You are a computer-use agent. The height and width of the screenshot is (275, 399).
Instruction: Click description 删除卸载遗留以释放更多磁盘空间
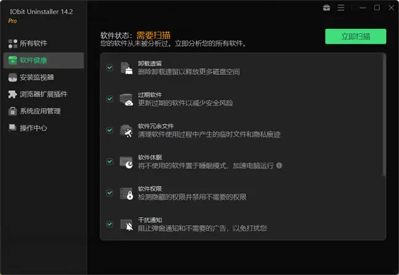pos(188,72)
